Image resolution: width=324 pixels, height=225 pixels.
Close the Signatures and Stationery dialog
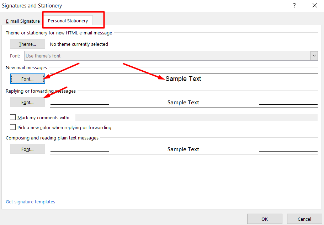coord(314,5)
